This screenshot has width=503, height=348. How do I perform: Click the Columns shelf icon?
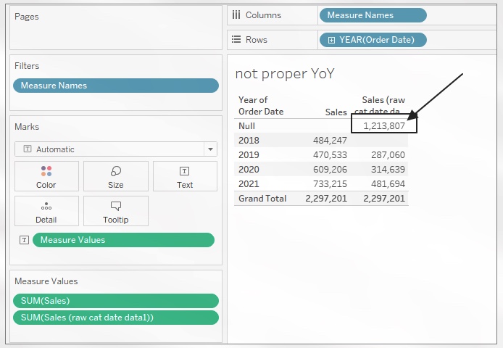tap(236, 15)
